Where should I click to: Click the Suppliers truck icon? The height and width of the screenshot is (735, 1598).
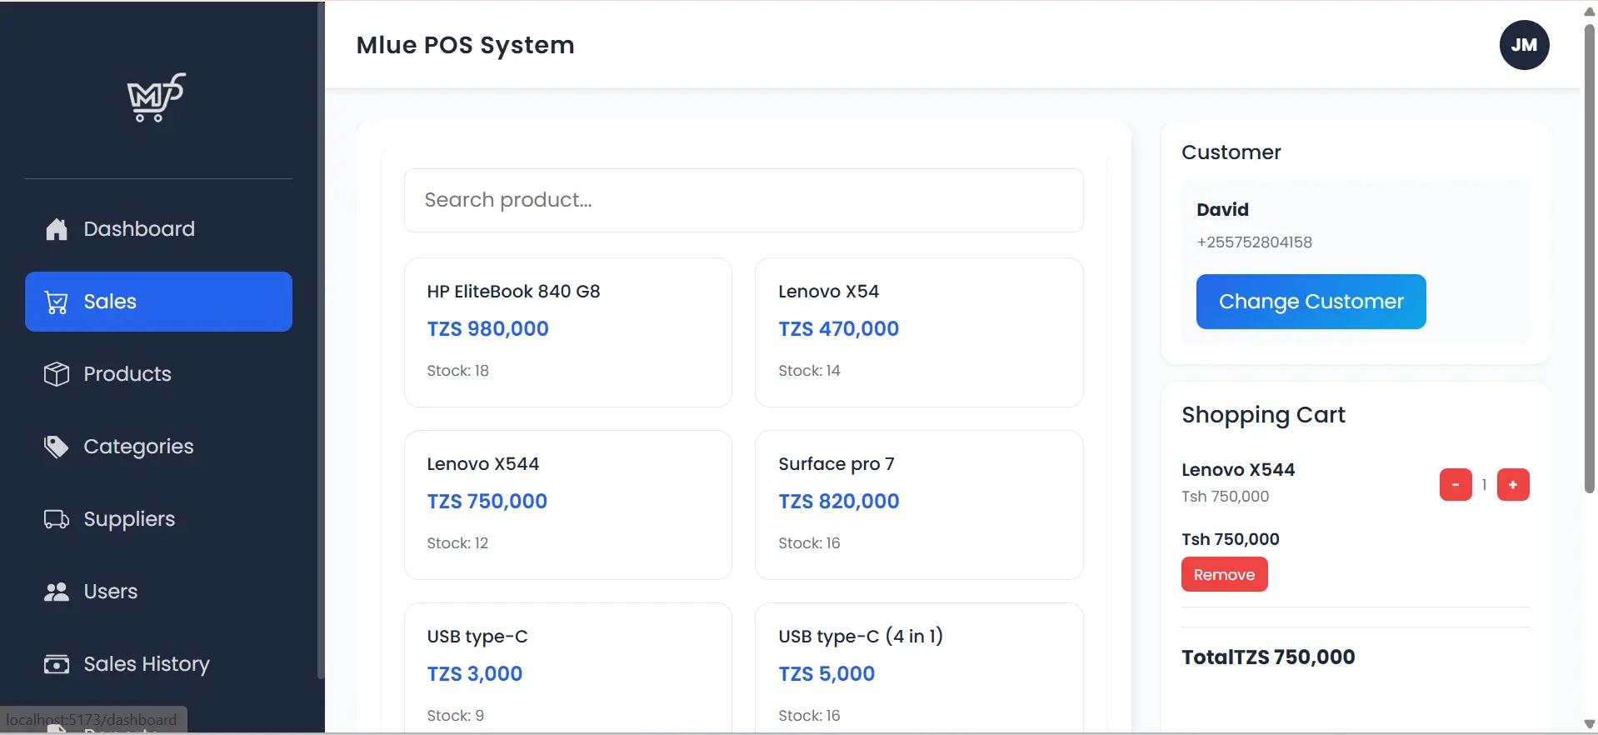point(56,519)
